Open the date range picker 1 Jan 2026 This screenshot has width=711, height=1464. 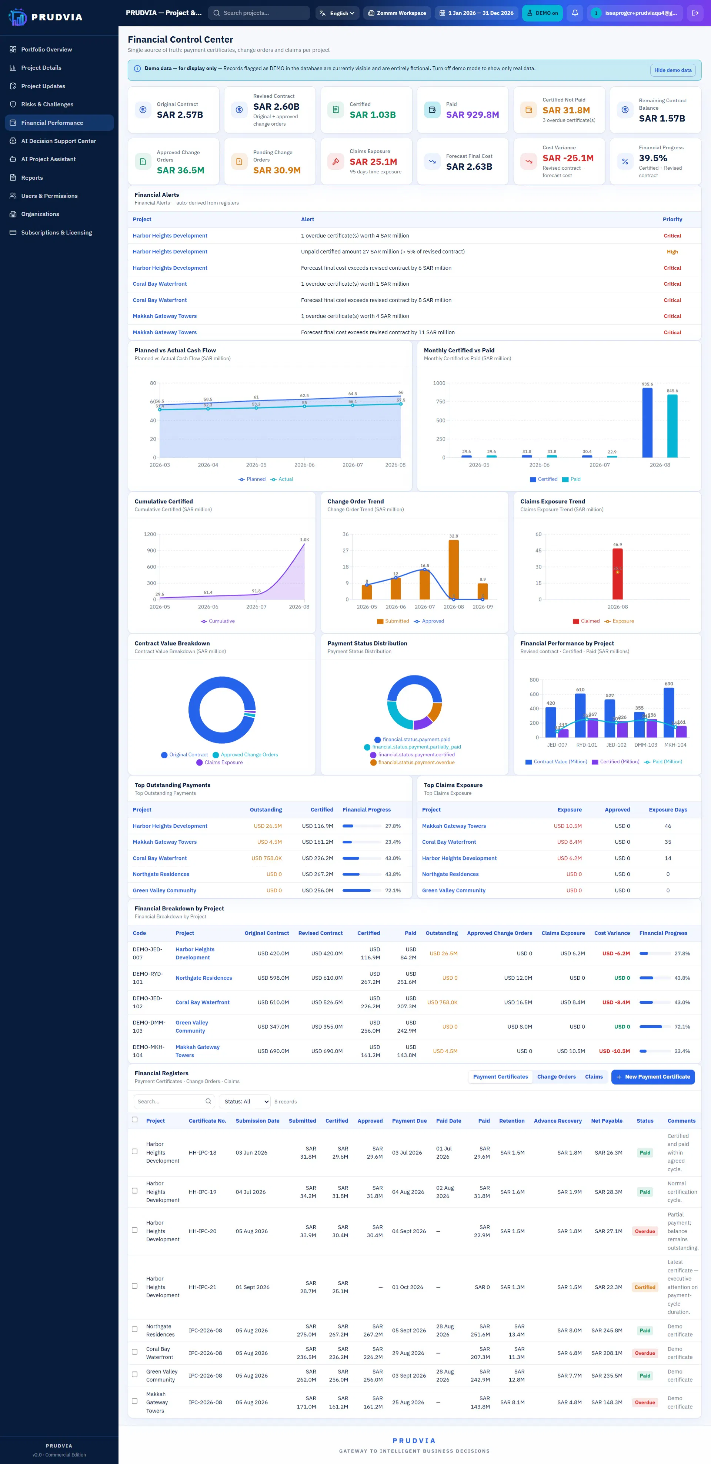point(477,13)
